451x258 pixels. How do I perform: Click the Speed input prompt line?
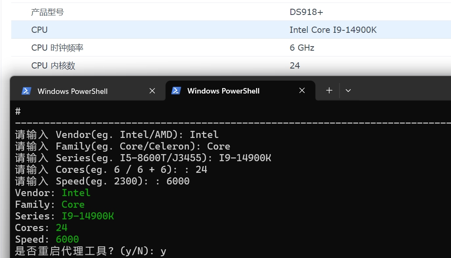102,181
